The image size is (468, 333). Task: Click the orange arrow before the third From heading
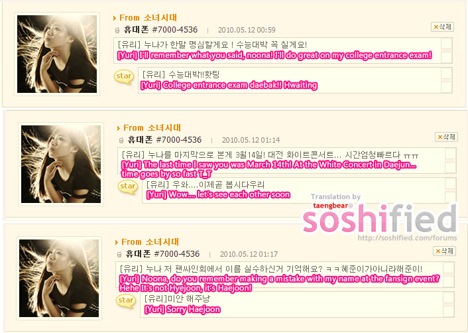(117, 242)
